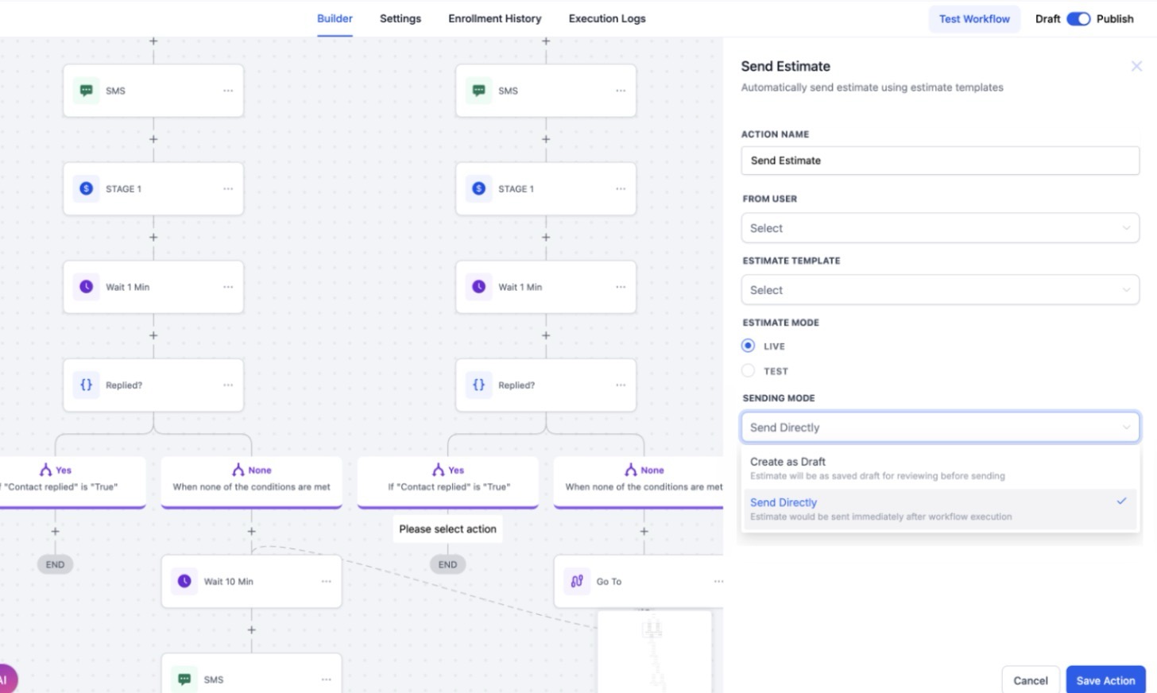Switch to the Enrollment History tab

point(494,18)
